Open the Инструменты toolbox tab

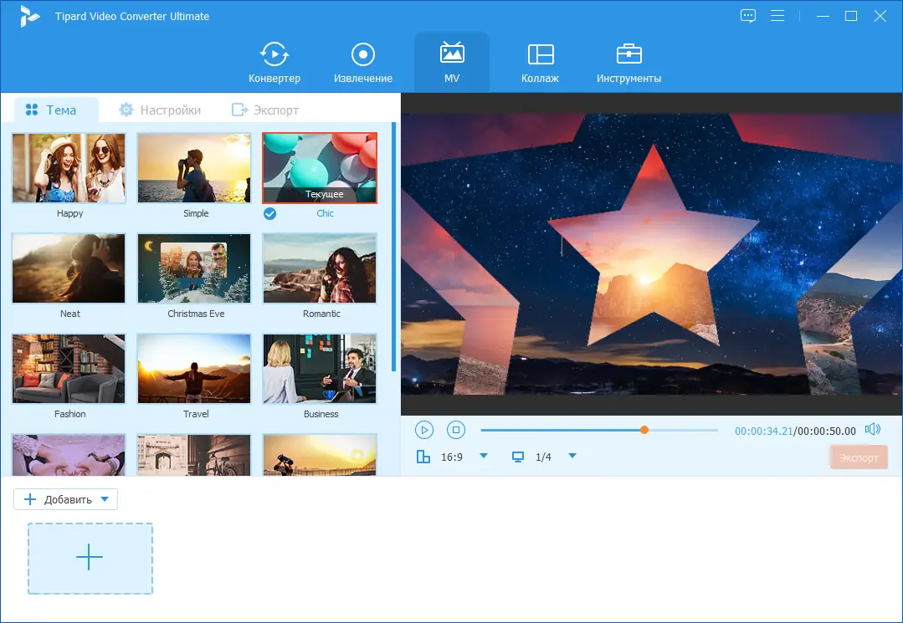point(629,63)
